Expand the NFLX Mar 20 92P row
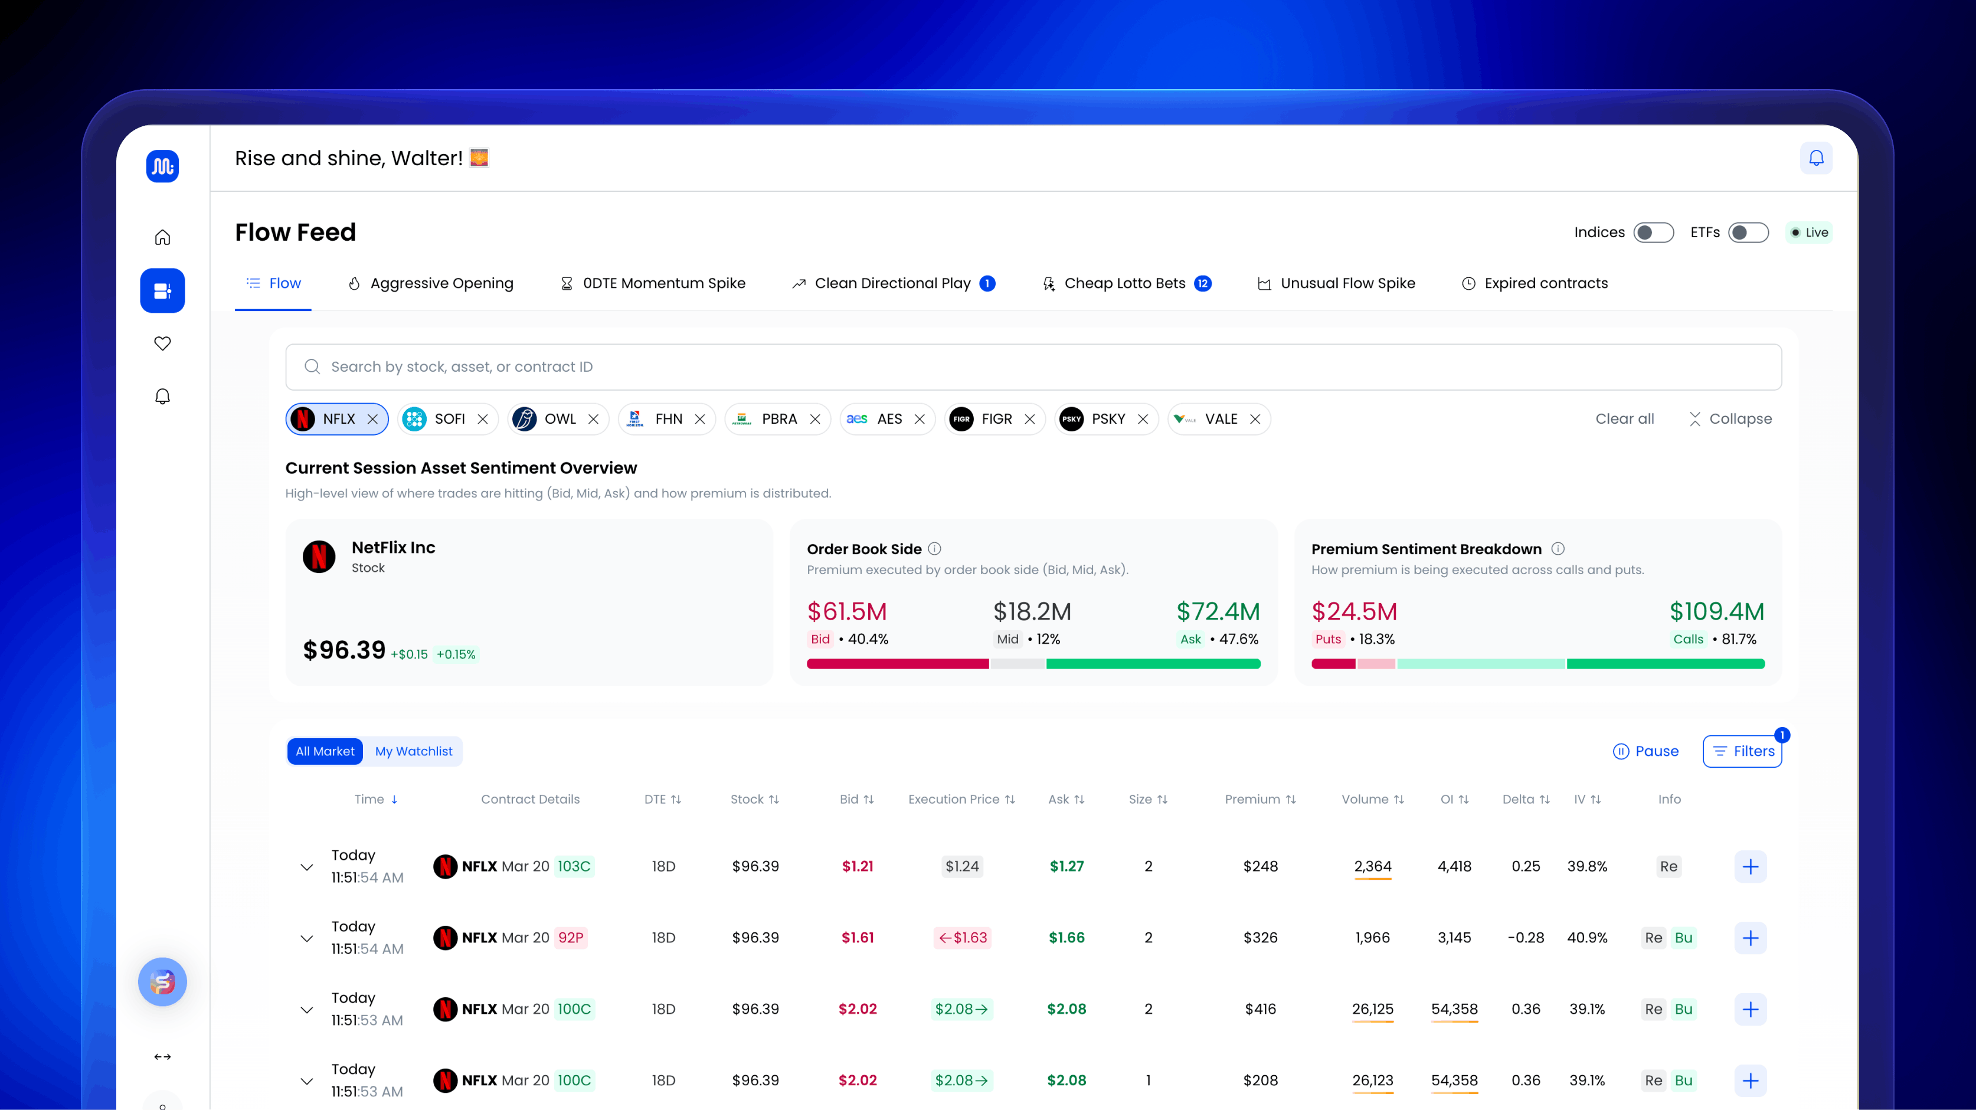The width and height of the screenshot is (1976, 1110). (x=307, y=938)
